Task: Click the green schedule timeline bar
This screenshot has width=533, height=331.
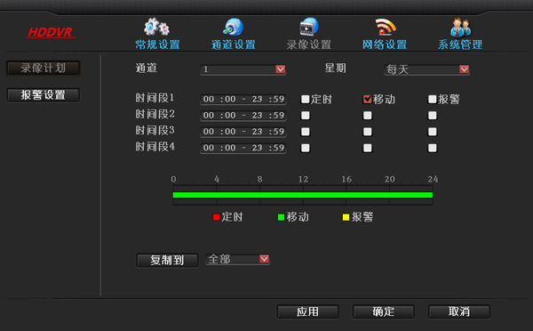Action: point(303,195)
